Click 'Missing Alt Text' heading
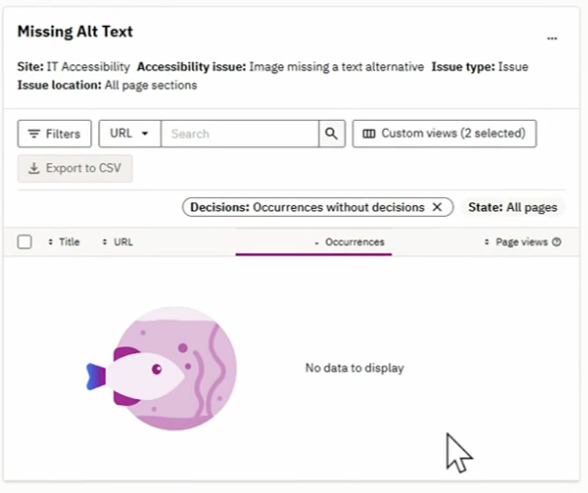This screenshot has height=493, width=588. 75,32
